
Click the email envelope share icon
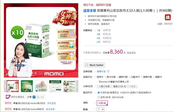(x=42, y=97)
